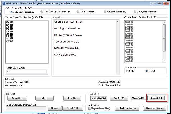Click the HD2 Toolkit title bar app icon
The image size is (171, 114).
[4, 3]
